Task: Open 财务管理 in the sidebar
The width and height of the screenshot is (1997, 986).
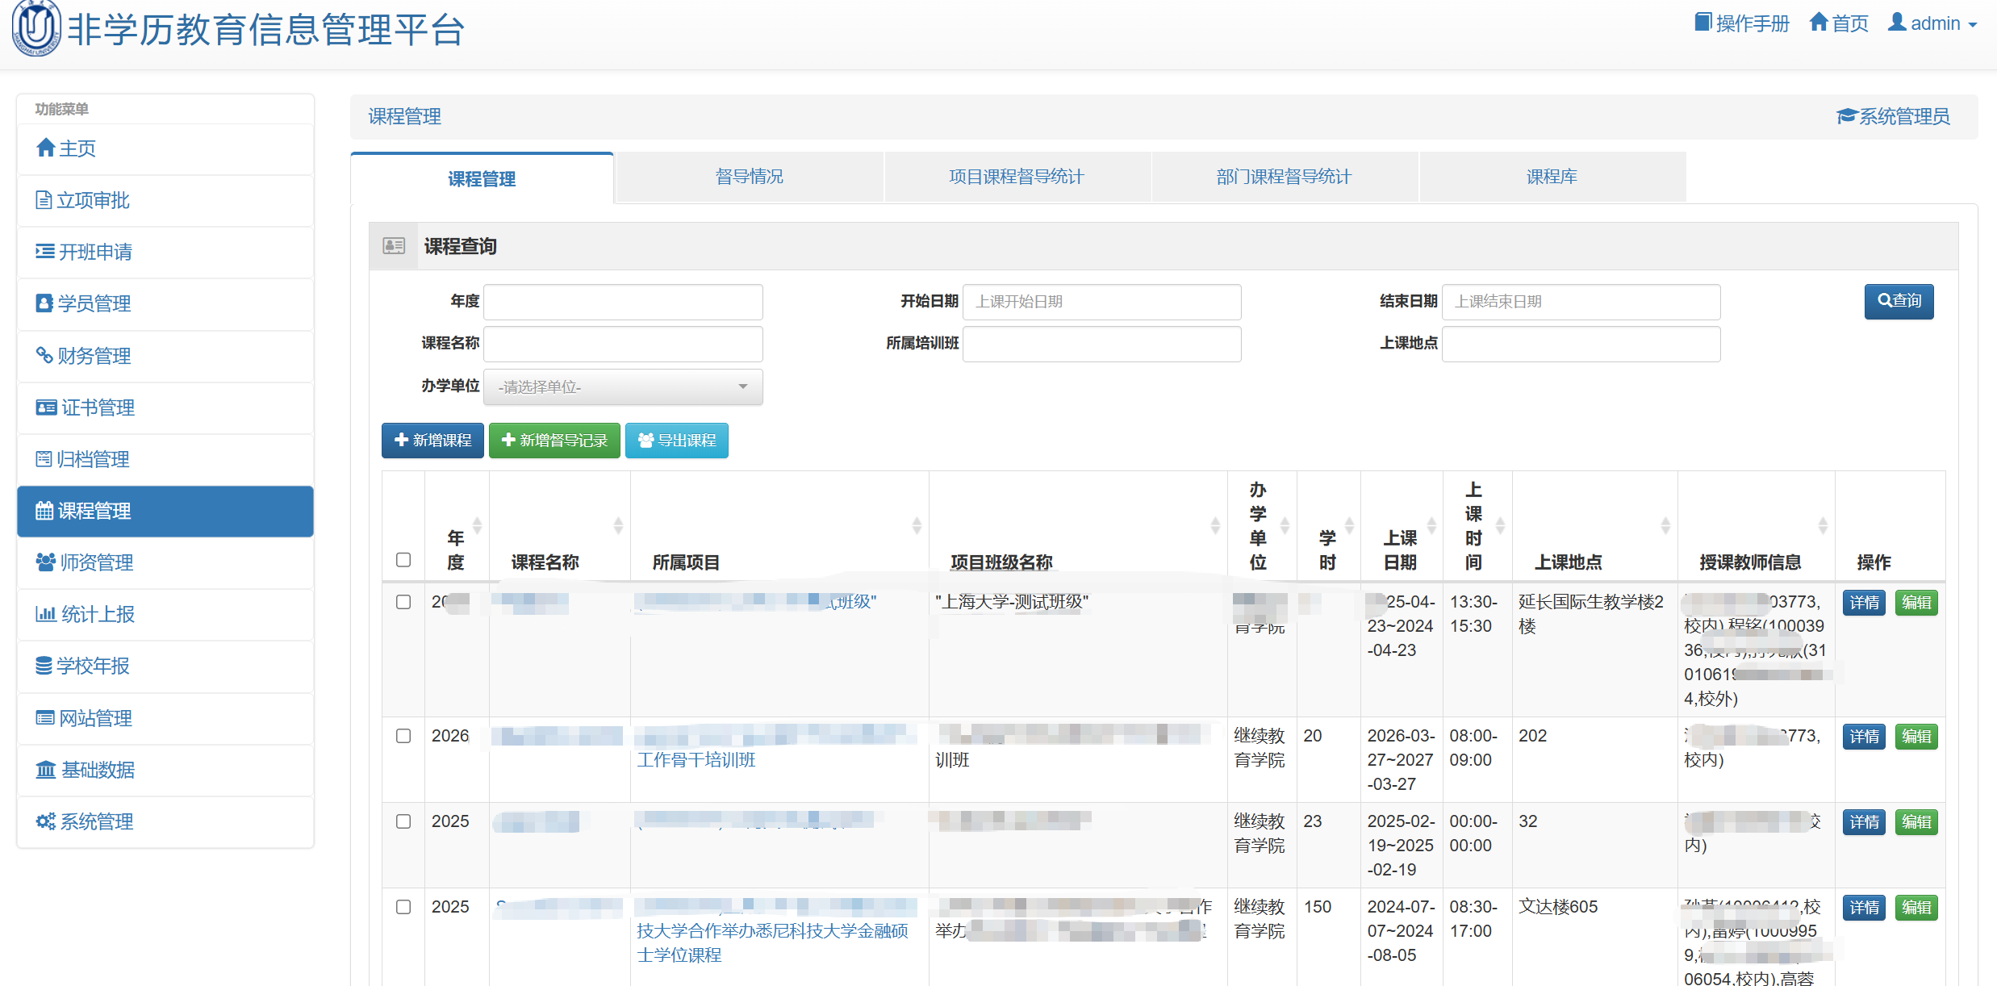Action: coord(165,356)
